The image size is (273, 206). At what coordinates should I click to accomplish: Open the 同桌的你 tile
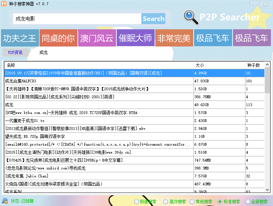tap(59, 38)
